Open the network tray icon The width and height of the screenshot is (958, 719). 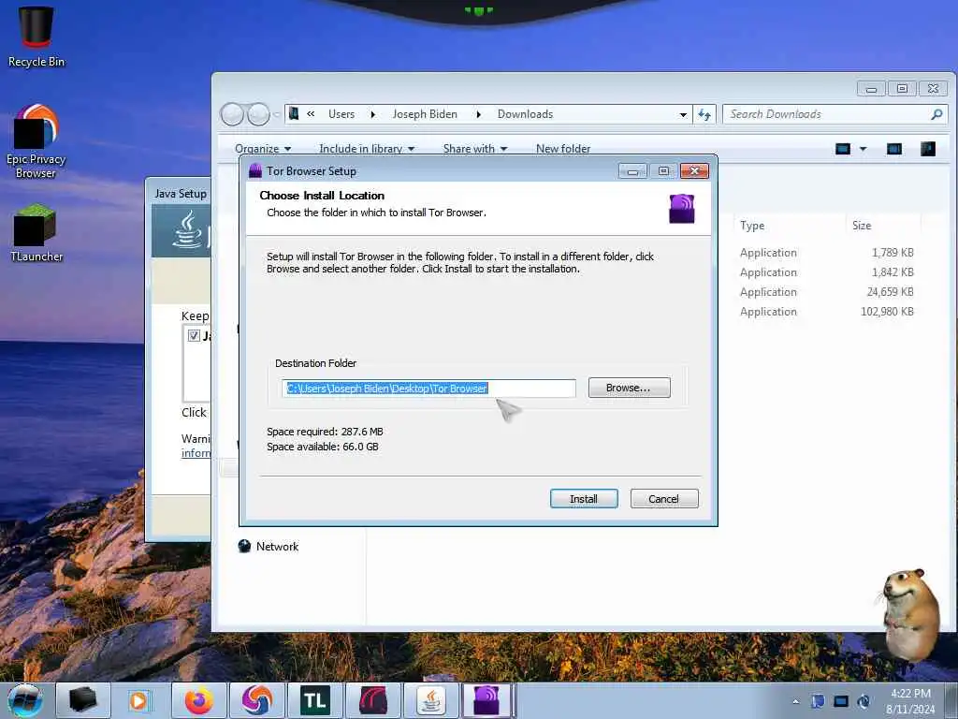(x=841, y=701)
